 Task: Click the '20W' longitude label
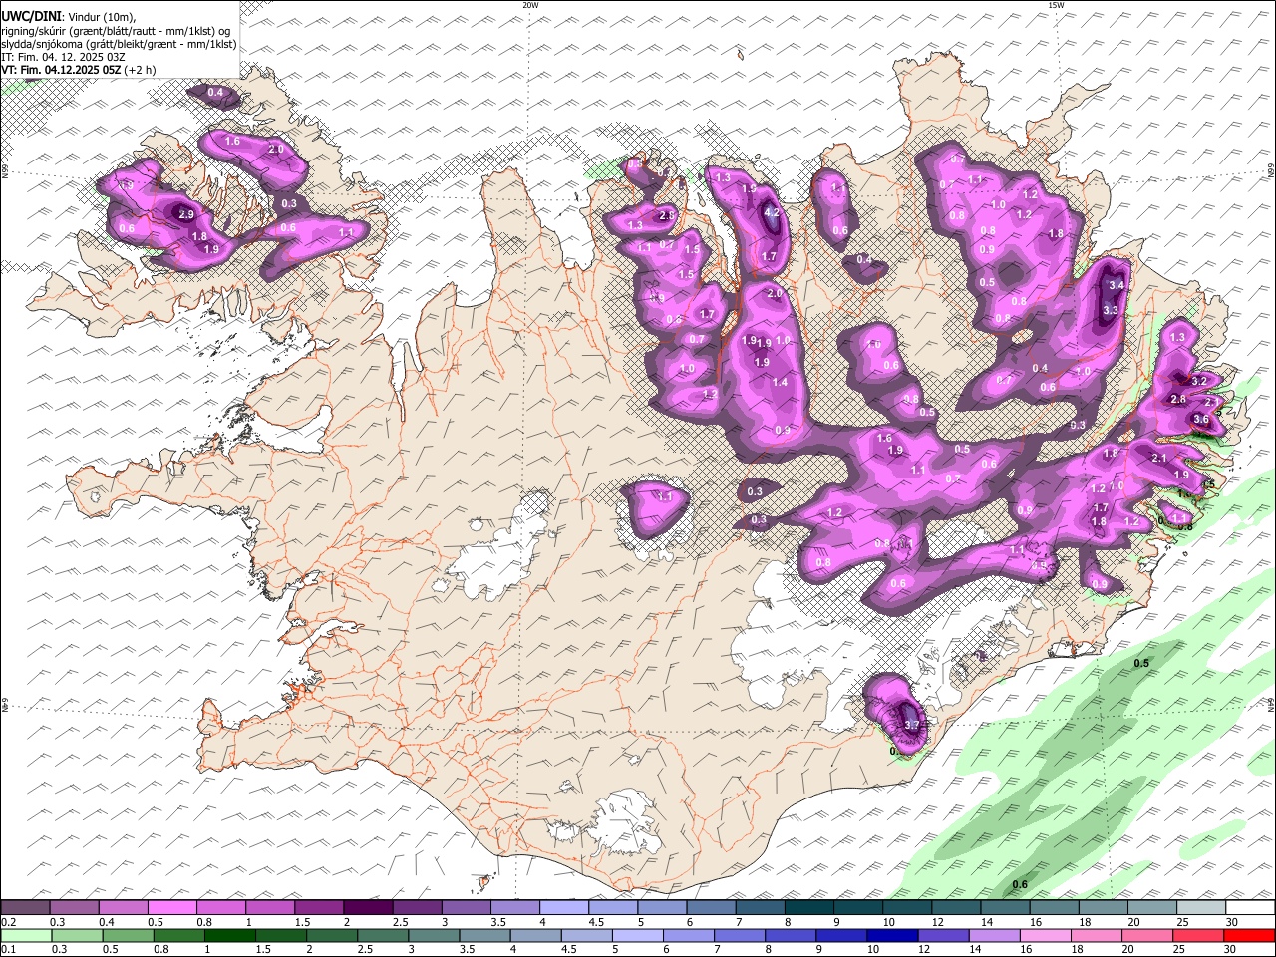531,5
